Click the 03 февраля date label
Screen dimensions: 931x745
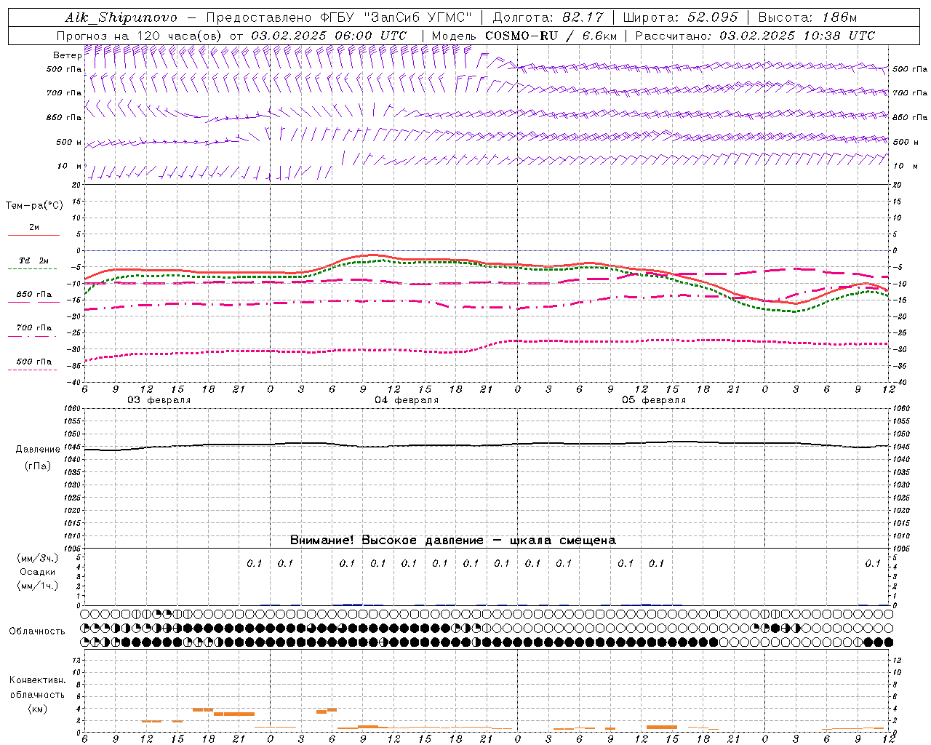(x=159, y=400)
